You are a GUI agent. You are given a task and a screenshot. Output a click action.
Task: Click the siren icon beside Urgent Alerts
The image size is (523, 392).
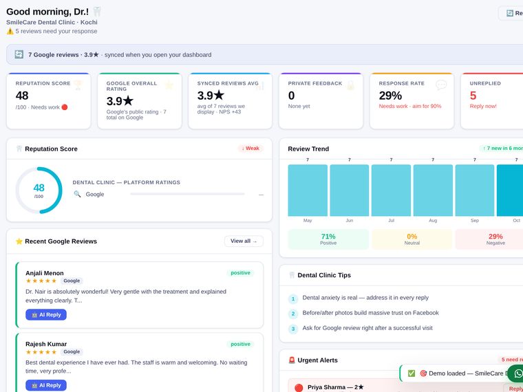coord(292,360)
